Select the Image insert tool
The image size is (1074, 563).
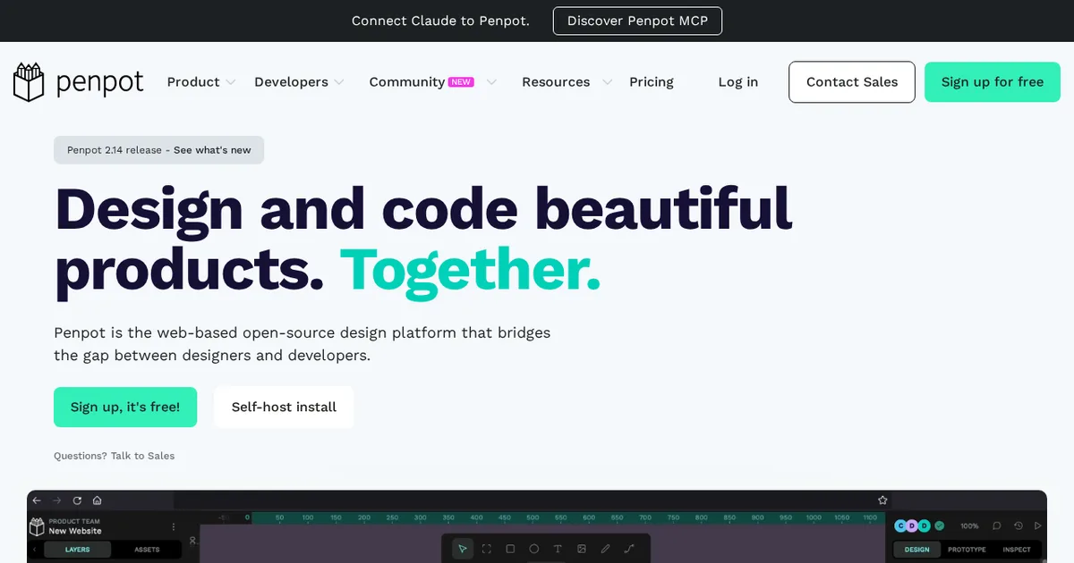click(x=582, y=549)
